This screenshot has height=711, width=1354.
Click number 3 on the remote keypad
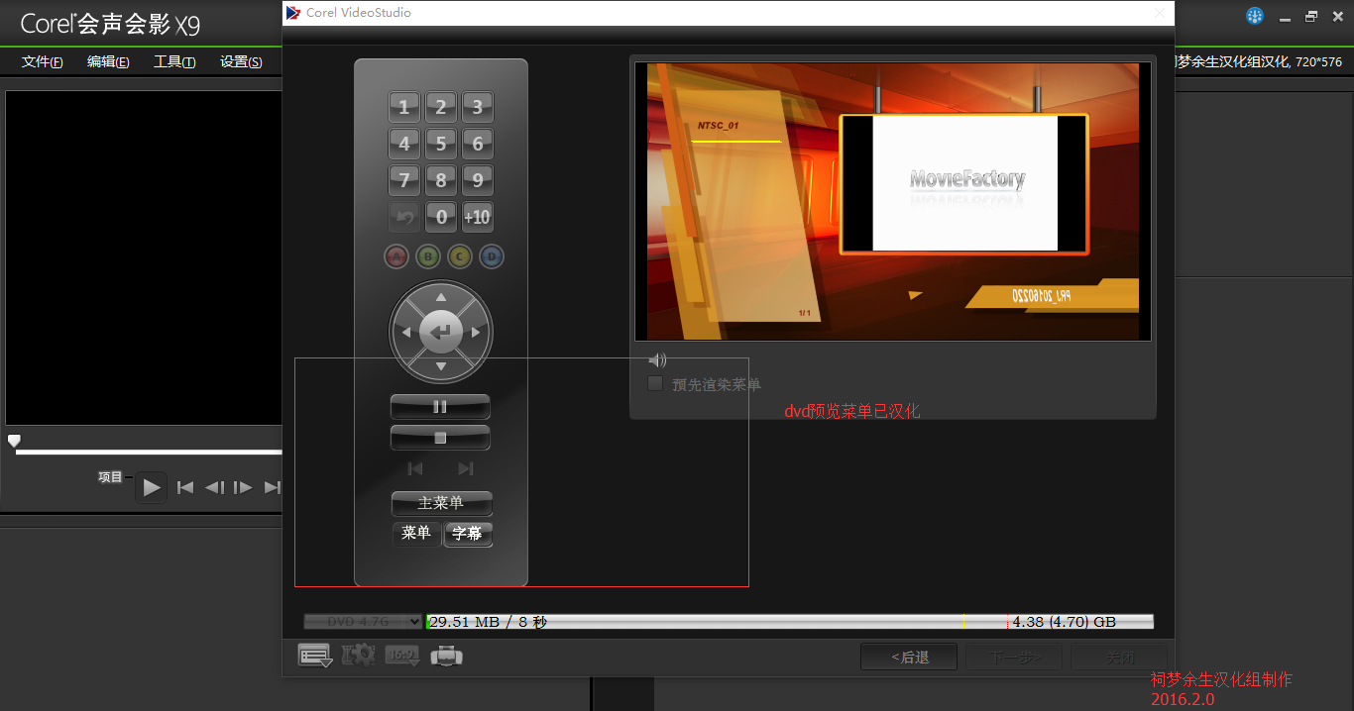pyautogui.click(x=477, y=108)
